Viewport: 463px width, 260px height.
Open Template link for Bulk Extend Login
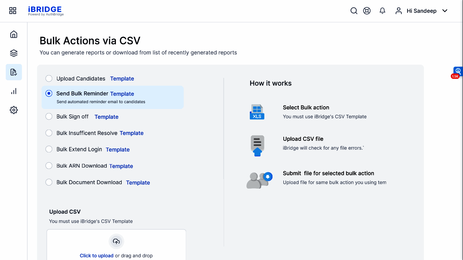click(x=118, y=150)
